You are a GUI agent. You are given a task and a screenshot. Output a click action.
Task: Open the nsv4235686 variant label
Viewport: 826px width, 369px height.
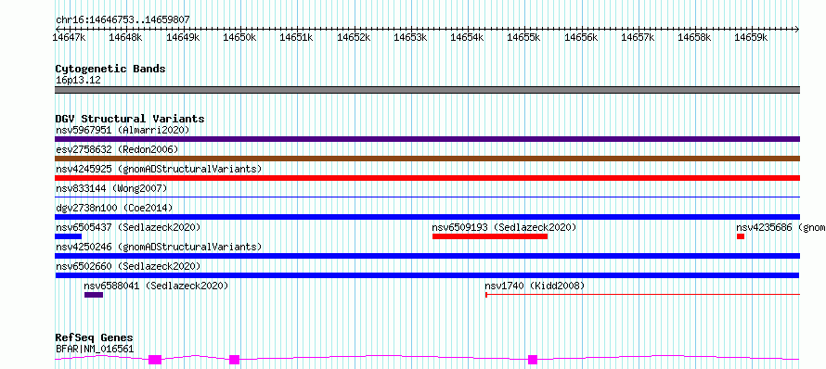(781, 227)
